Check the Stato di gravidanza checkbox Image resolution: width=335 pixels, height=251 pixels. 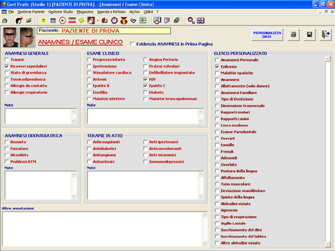(x=7, y=73)
